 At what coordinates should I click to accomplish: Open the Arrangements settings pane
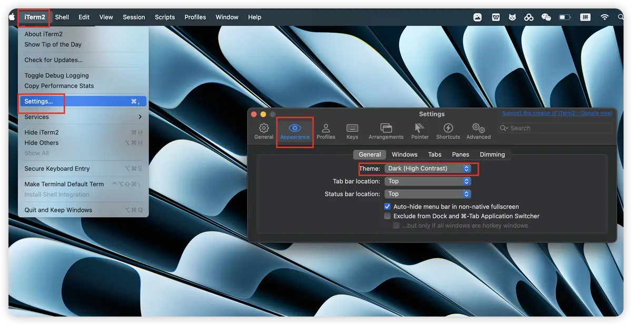[386, 131]
